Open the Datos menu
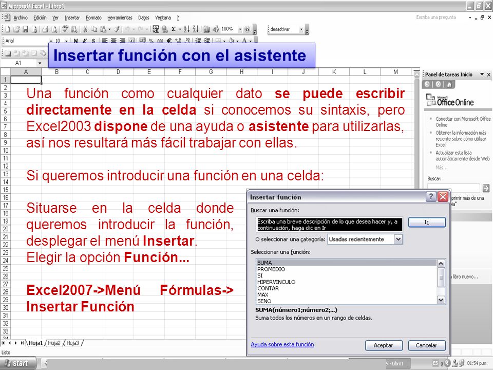Screen dimensions: 493x370 point(144,17)
